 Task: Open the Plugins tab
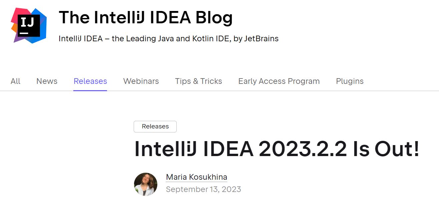pyautogui.click(x=350, y=81)
